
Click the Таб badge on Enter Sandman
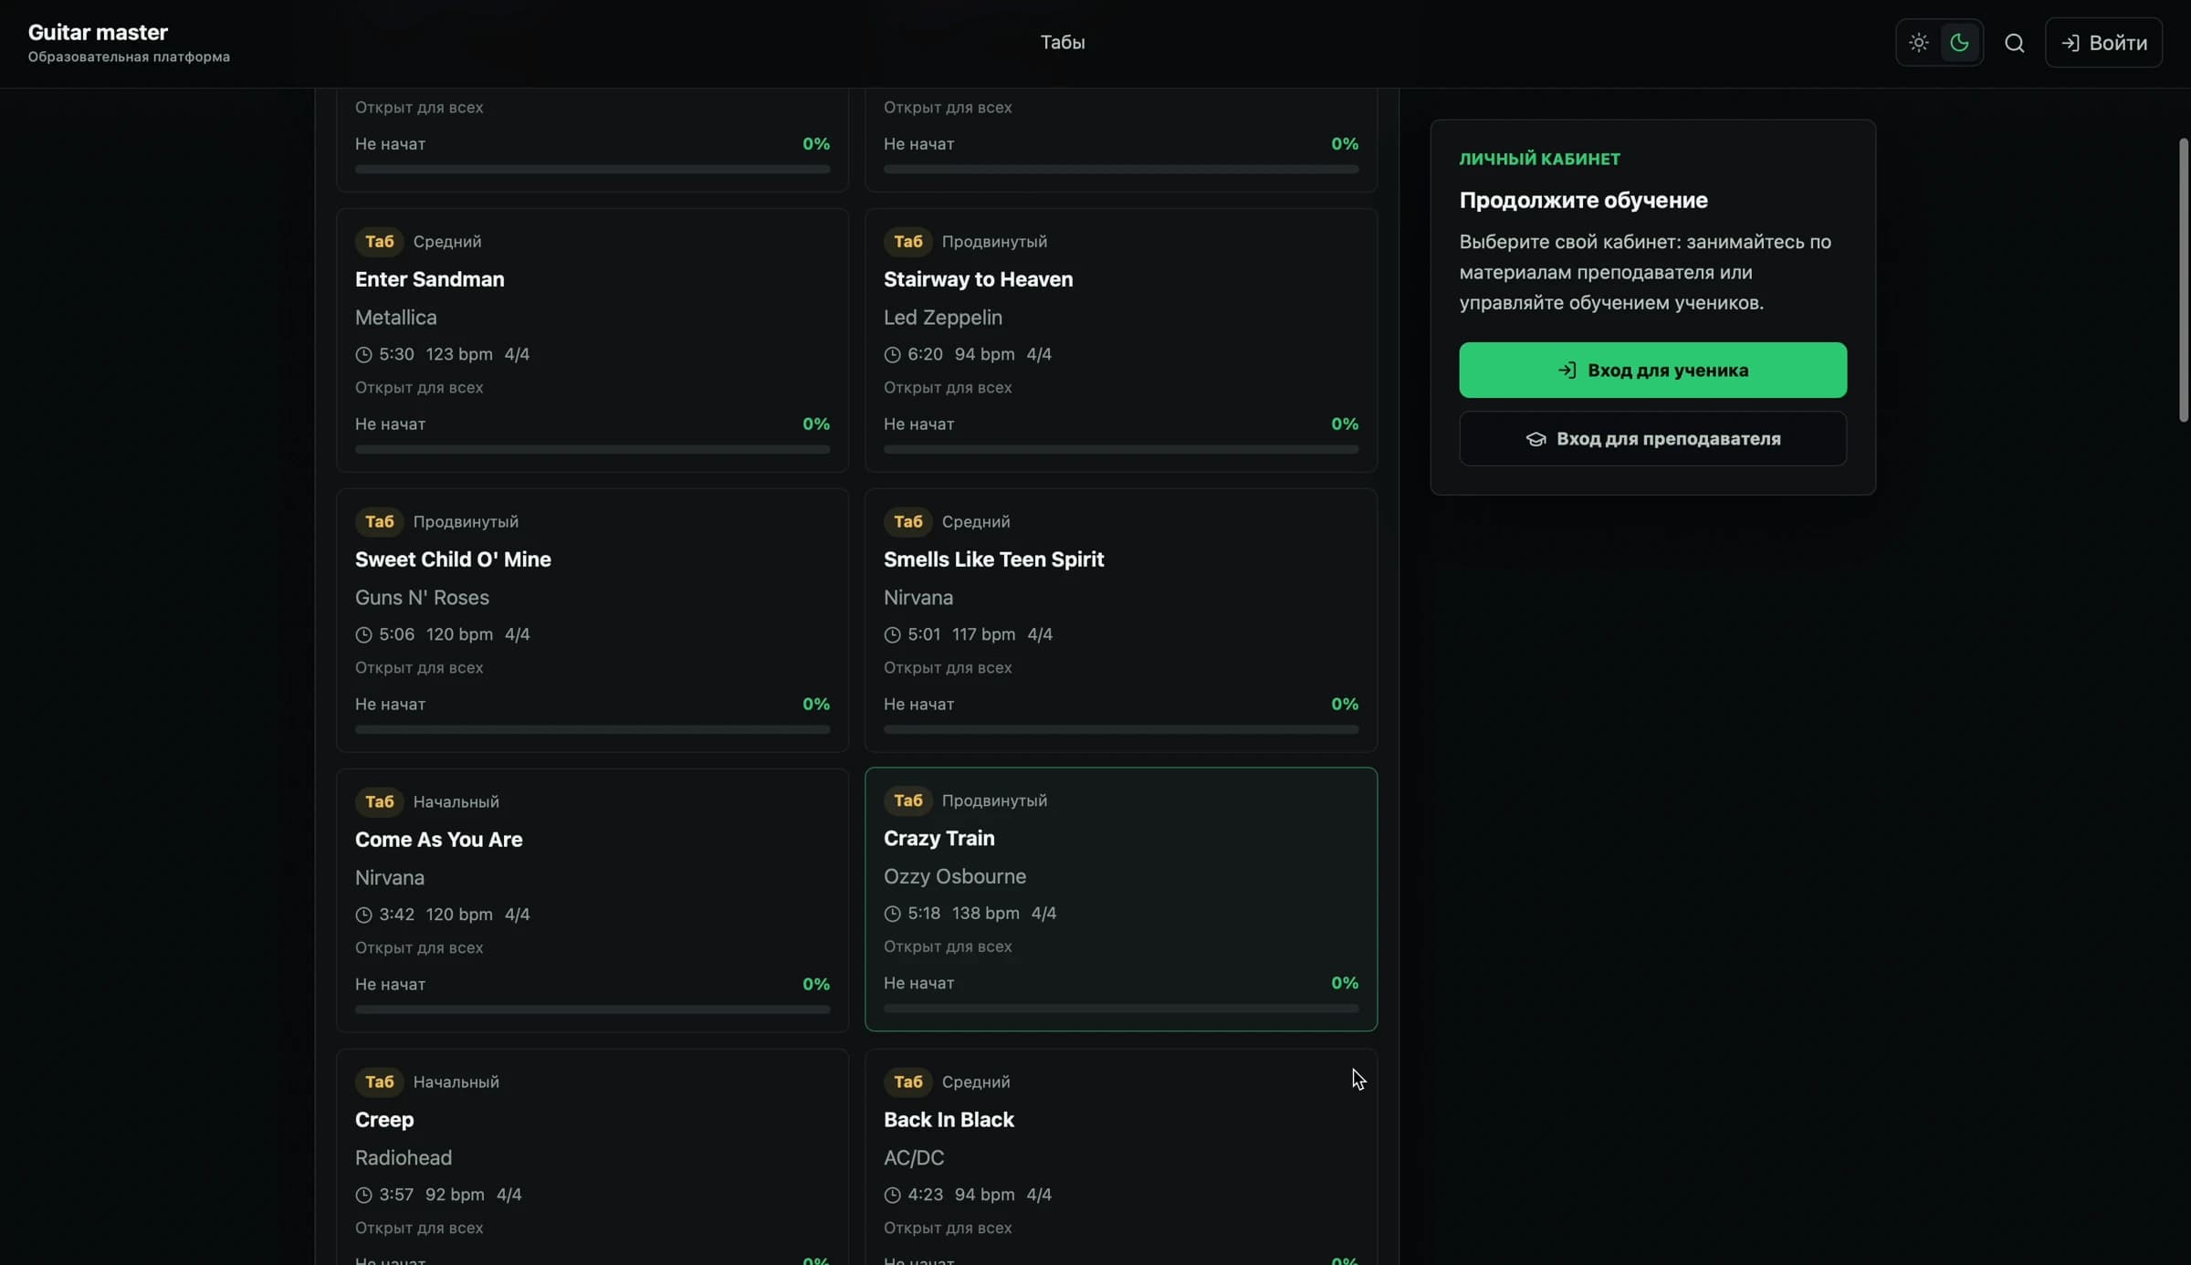[x=380, y=242]
